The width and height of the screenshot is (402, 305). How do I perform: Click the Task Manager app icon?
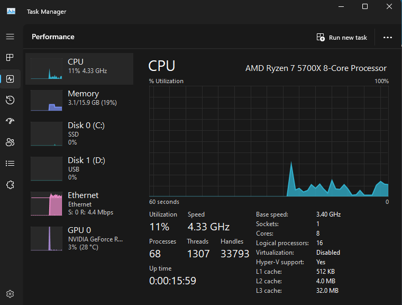click(x=11, y=11)
